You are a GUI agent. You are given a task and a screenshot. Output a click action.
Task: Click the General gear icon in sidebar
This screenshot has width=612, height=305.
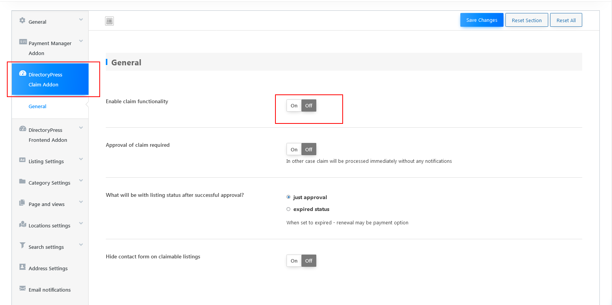[23, 20]
